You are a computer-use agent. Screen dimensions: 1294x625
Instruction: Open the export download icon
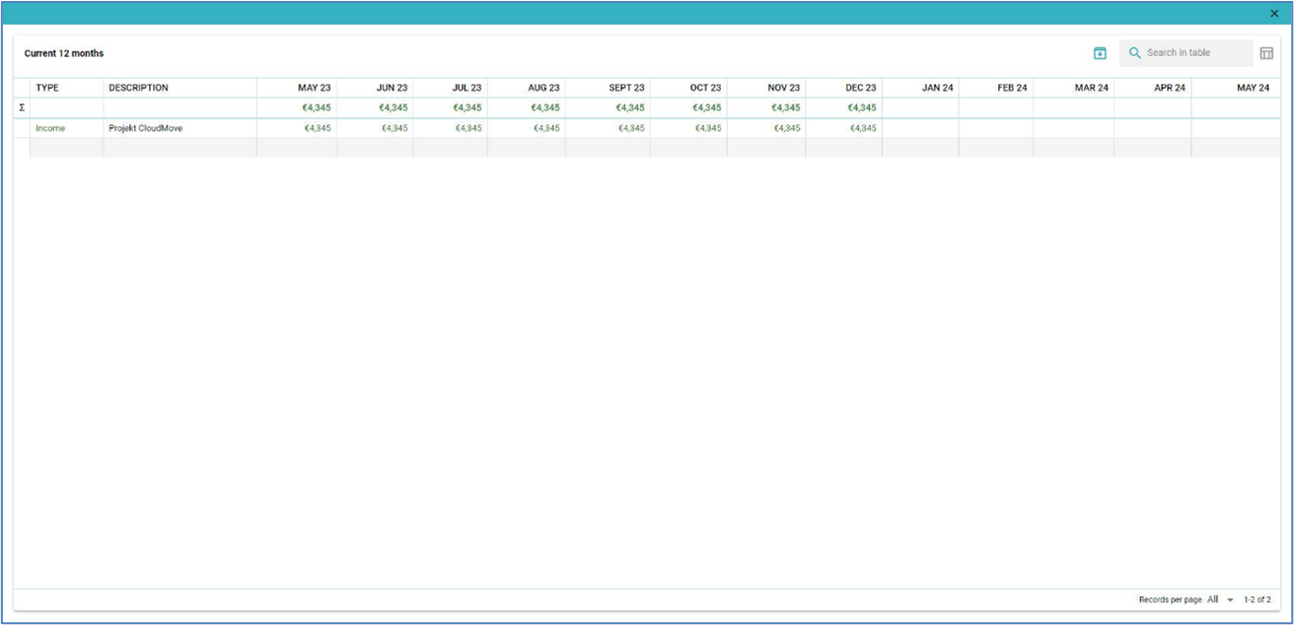point(1098,52)
